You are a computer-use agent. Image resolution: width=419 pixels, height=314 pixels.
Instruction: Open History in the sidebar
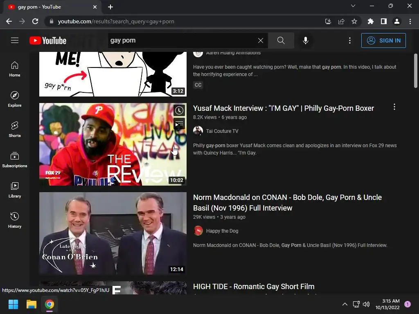15,220
